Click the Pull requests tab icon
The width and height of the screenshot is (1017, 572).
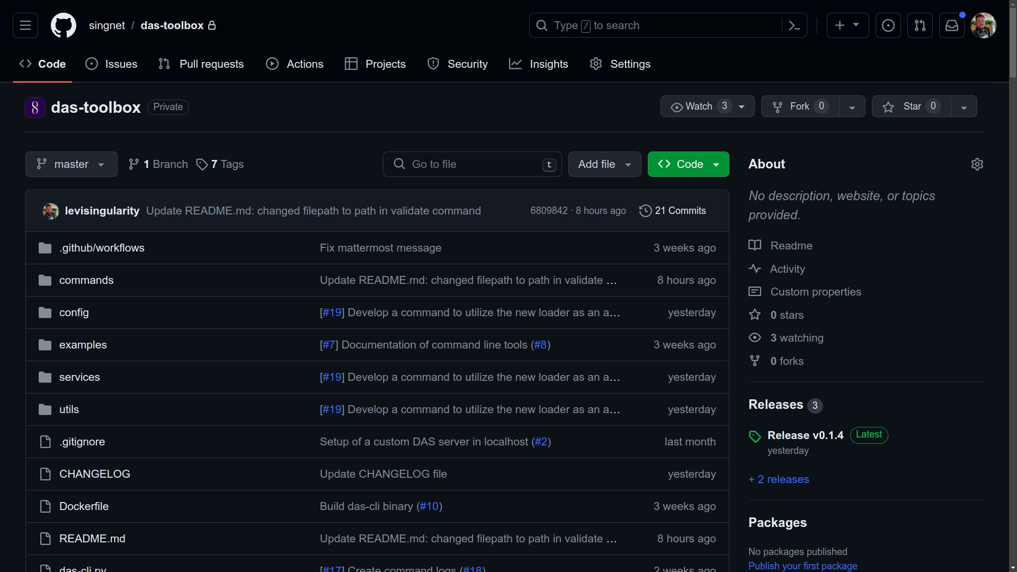click(x=165, y=64)
